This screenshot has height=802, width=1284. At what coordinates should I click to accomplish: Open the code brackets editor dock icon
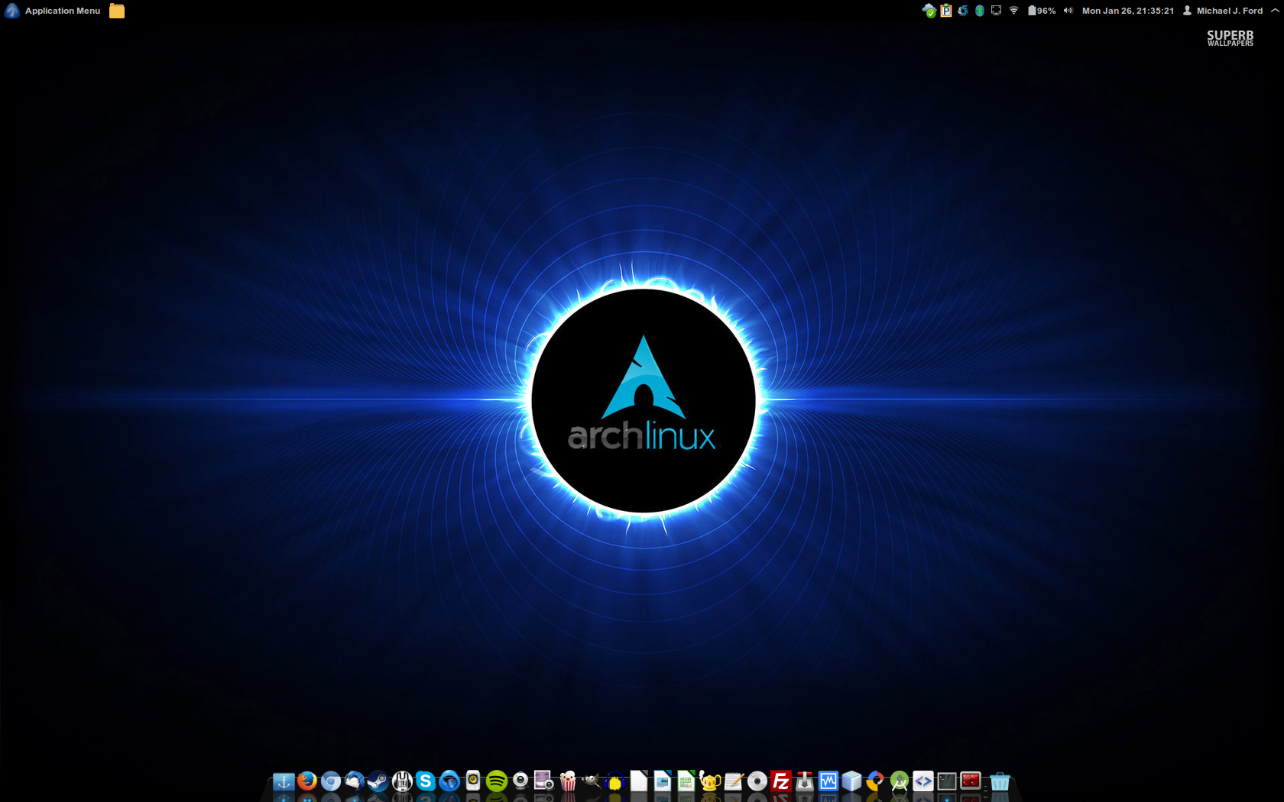923,781
